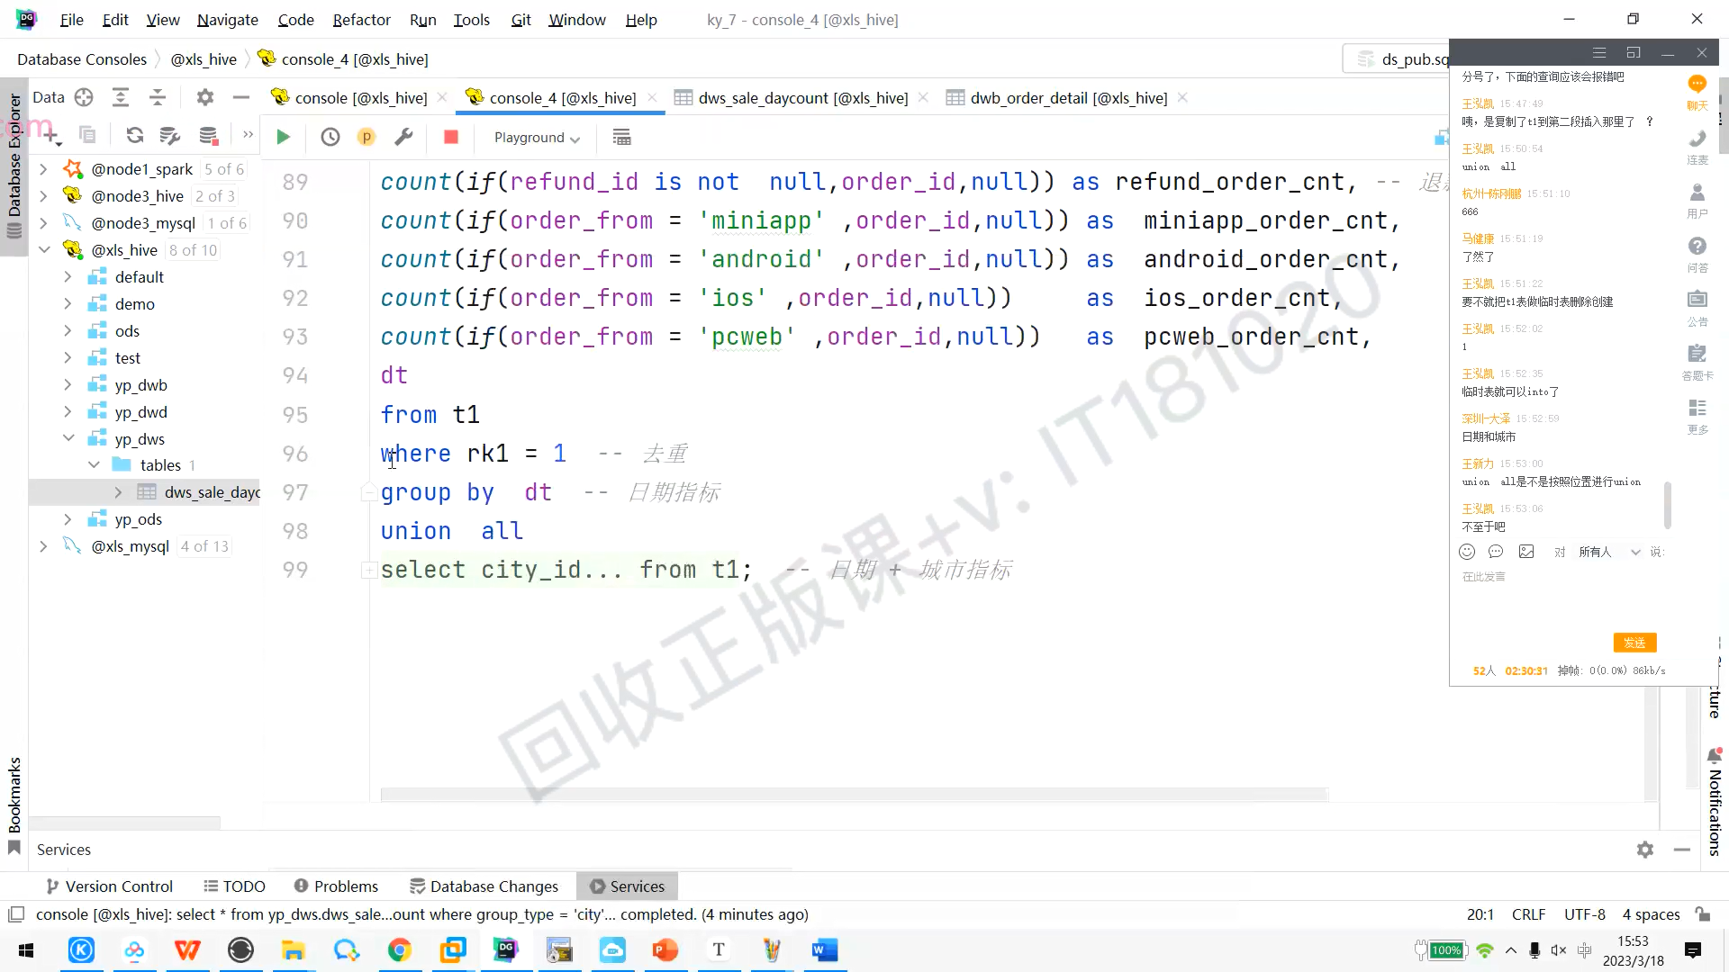Click the Refresh icon in Database Explorer
1729x972 pixels.
pyautogui.click(x=135, y=135)
